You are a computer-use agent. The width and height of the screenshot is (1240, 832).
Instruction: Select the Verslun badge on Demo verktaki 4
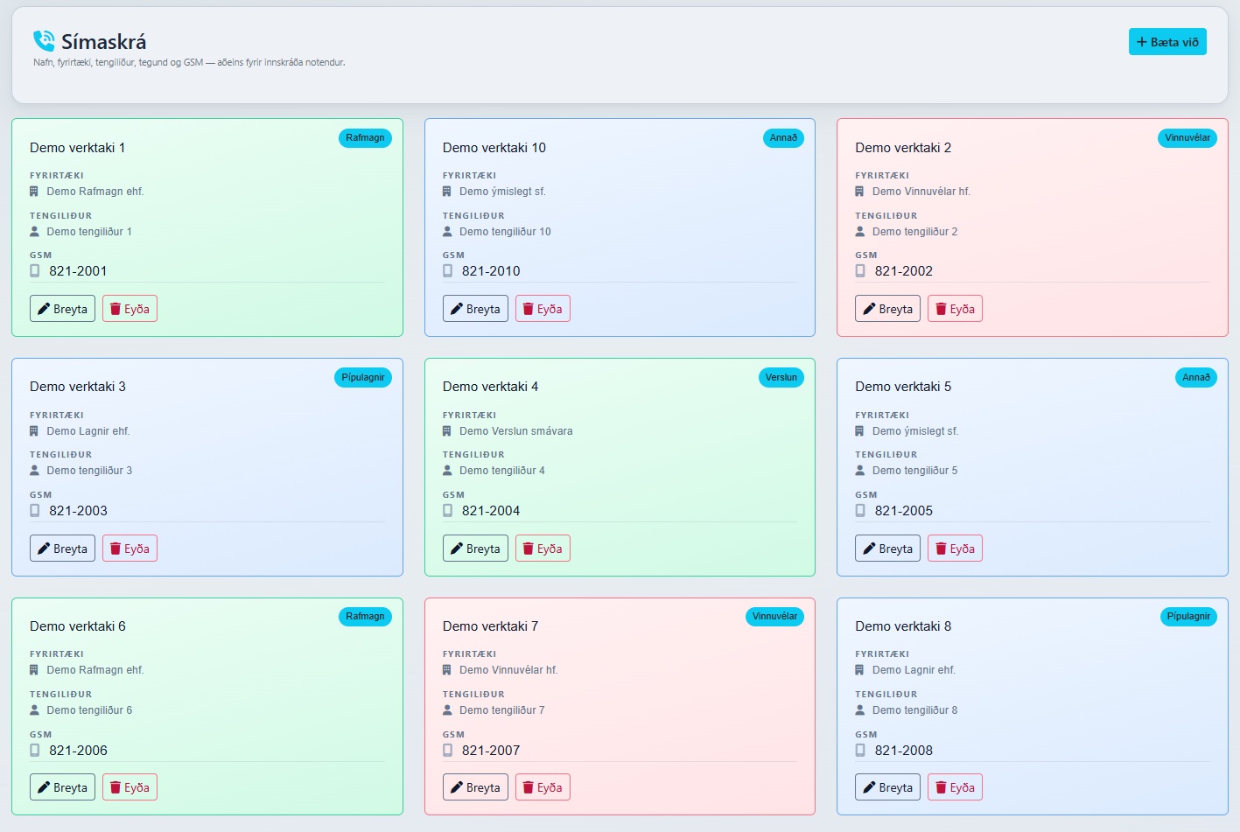click(x=781, y=377)
